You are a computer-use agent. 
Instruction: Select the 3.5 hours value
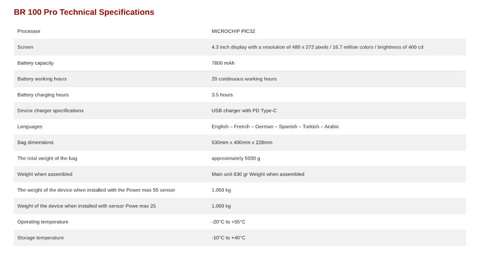tap(222, 95)
